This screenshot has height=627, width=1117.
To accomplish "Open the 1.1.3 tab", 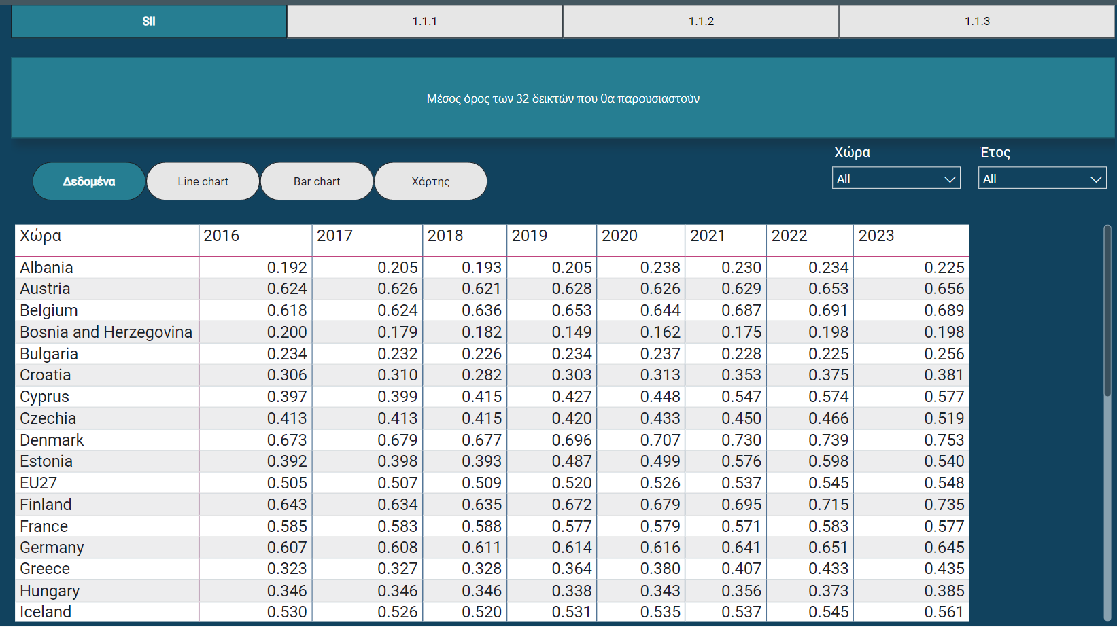I will (x=977, y=21).
